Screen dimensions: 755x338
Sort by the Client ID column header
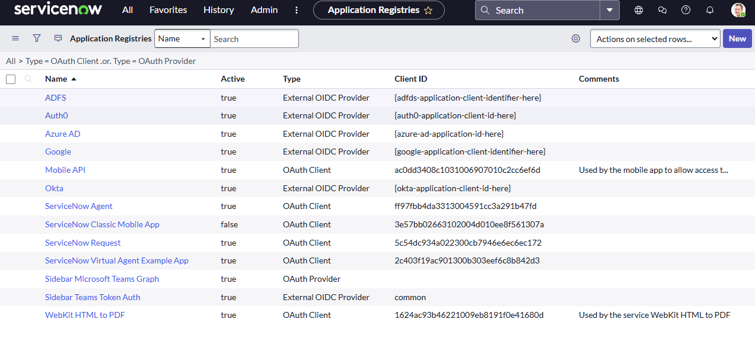(410, 79)
